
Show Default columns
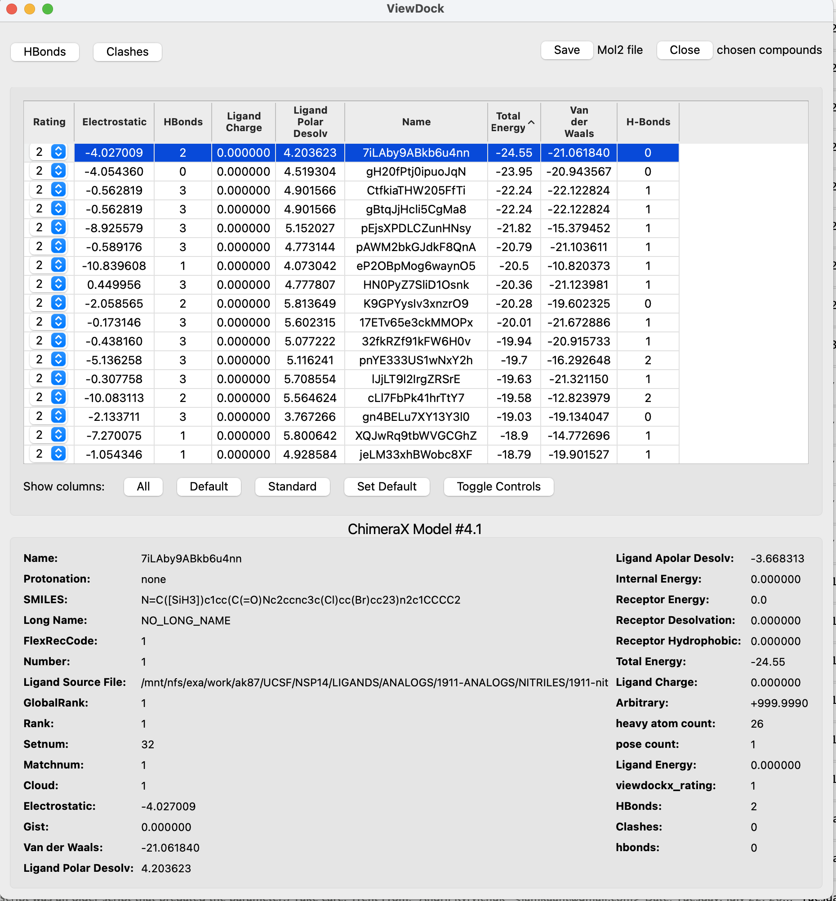pos(209,486)
